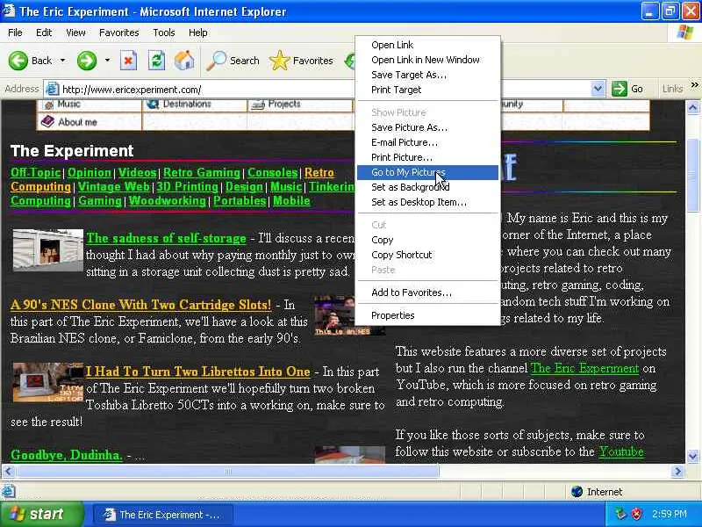
Task: Click the red security shield tray icon
Action: [x=636, y=514]
